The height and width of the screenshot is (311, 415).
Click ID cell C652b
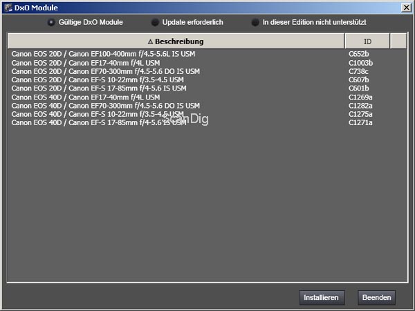(358, 54)
